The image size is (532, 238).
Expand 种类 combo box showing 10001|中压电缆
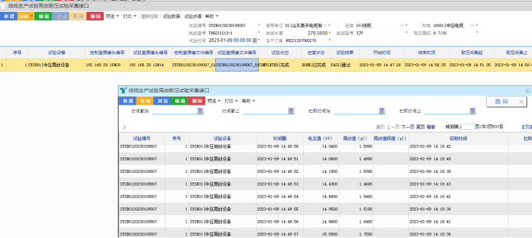coord(472,26)
